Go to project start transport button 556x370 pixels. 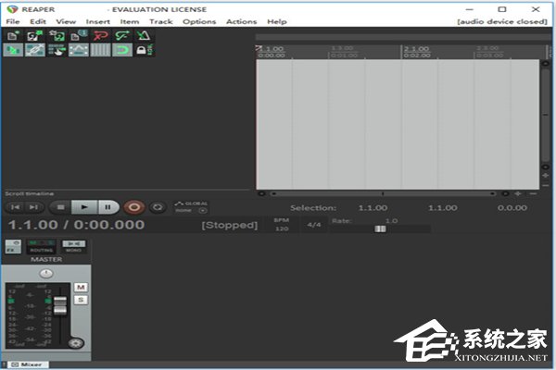[x=15, y=207]
